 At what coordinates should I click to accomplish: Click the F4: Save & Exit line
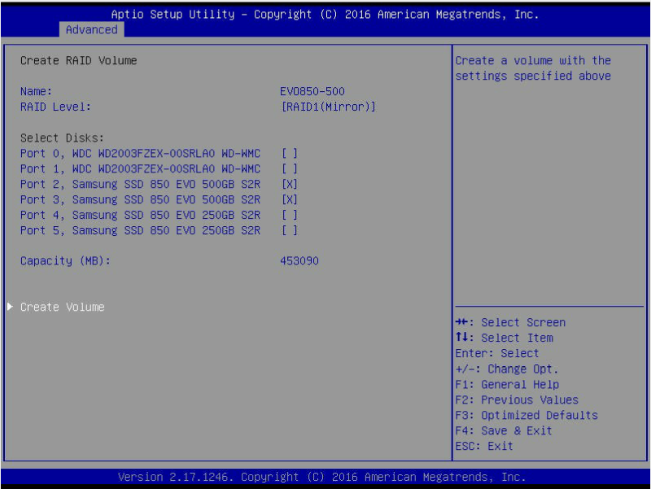pos(504,430)
